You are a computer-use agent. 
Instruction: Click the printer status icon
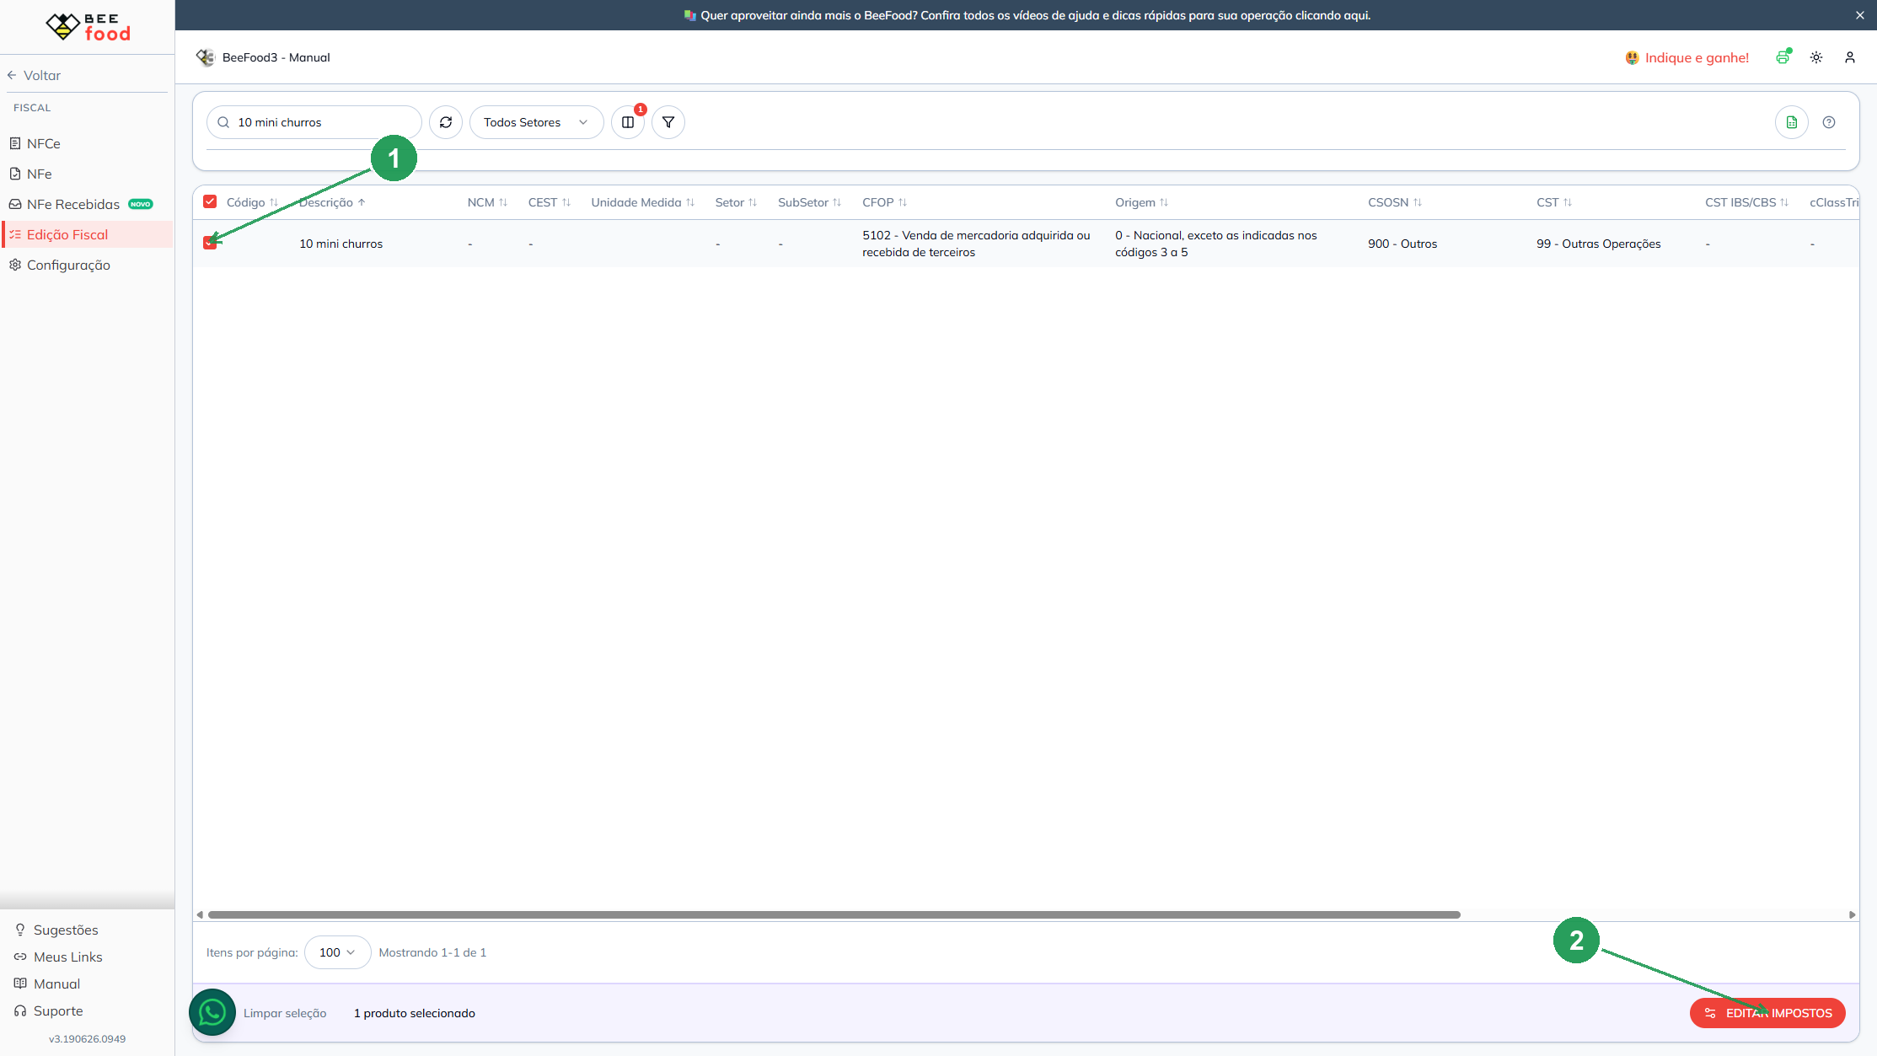pyautogui.click(x=1783, y=57)
